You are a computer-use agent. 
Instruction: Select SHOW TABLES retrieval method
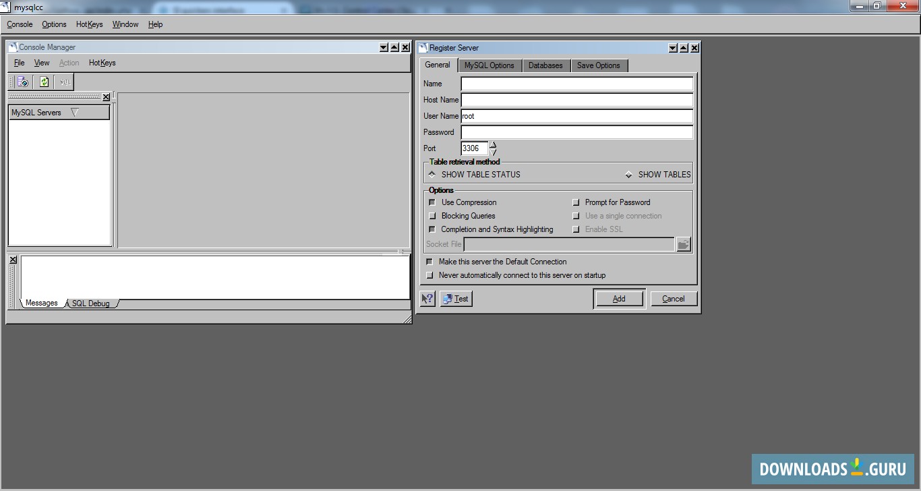pos(628,174)
